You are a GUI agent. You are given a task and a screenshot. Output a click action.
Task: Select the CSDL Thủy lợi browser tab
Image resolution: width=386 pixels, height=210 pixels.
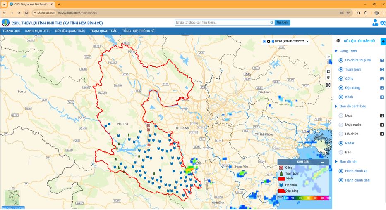31,5
